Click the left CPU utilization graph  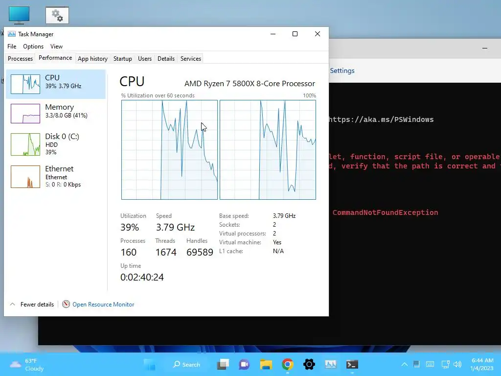(169, 150)
